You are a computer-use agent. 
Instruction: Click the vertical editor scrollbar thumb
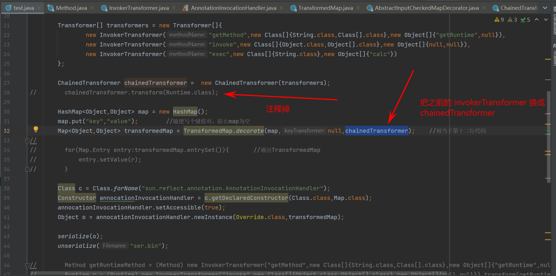click(x=549, y=137)
